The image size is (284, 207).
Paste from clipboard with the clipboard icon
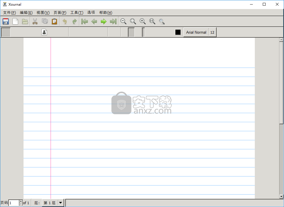[x=54, y=21]
